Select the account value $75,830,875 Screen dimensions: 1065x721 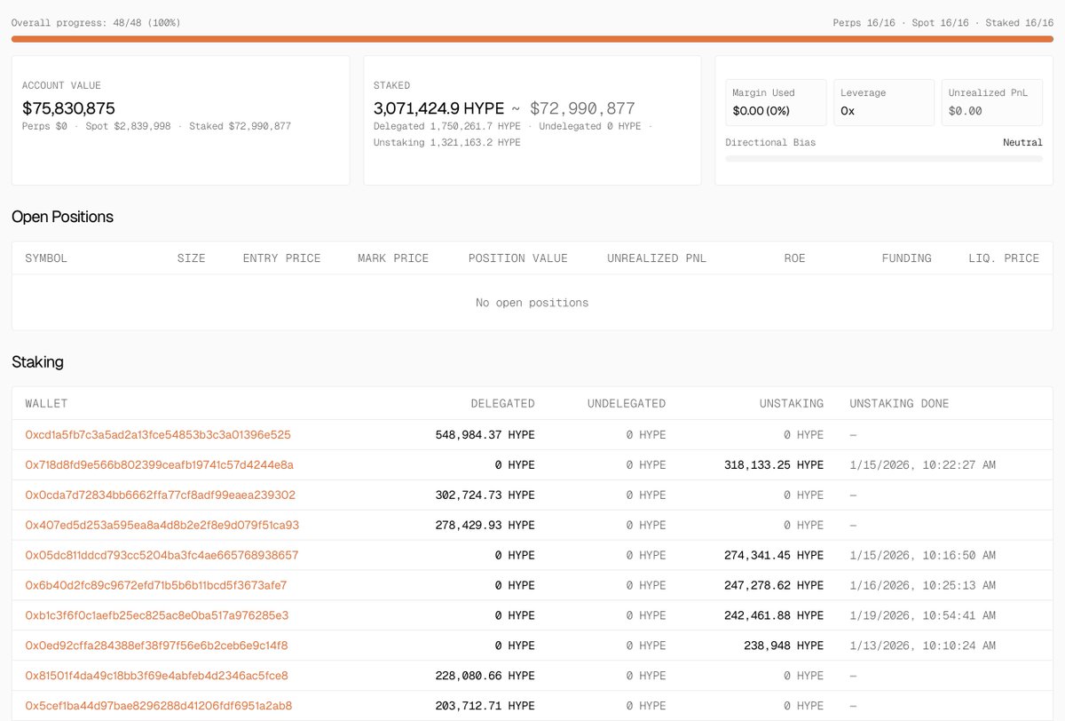tap(68, 108)
